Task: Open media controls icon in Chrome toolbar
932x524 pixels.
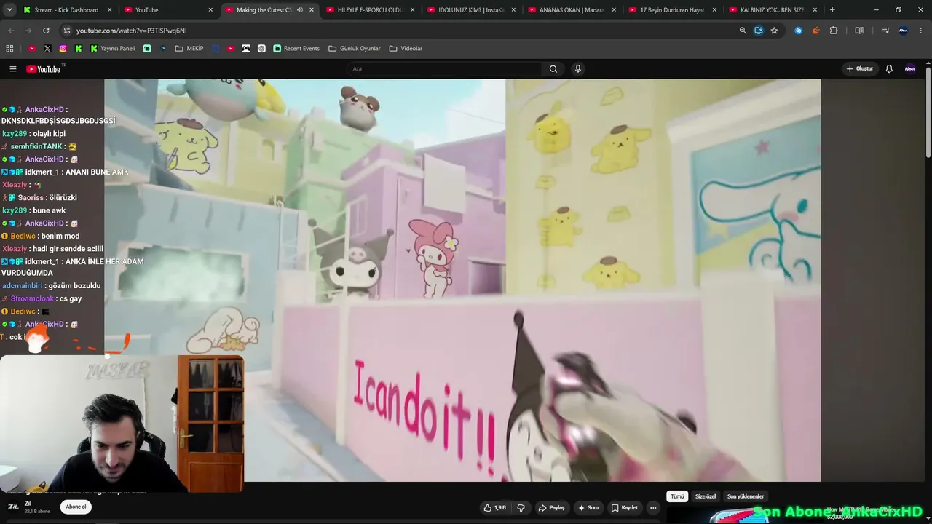Action: coord(885,31)
